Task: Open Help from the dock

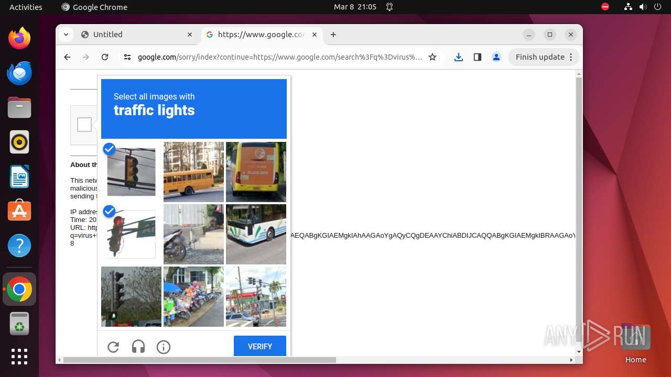Action: point(19,246)
